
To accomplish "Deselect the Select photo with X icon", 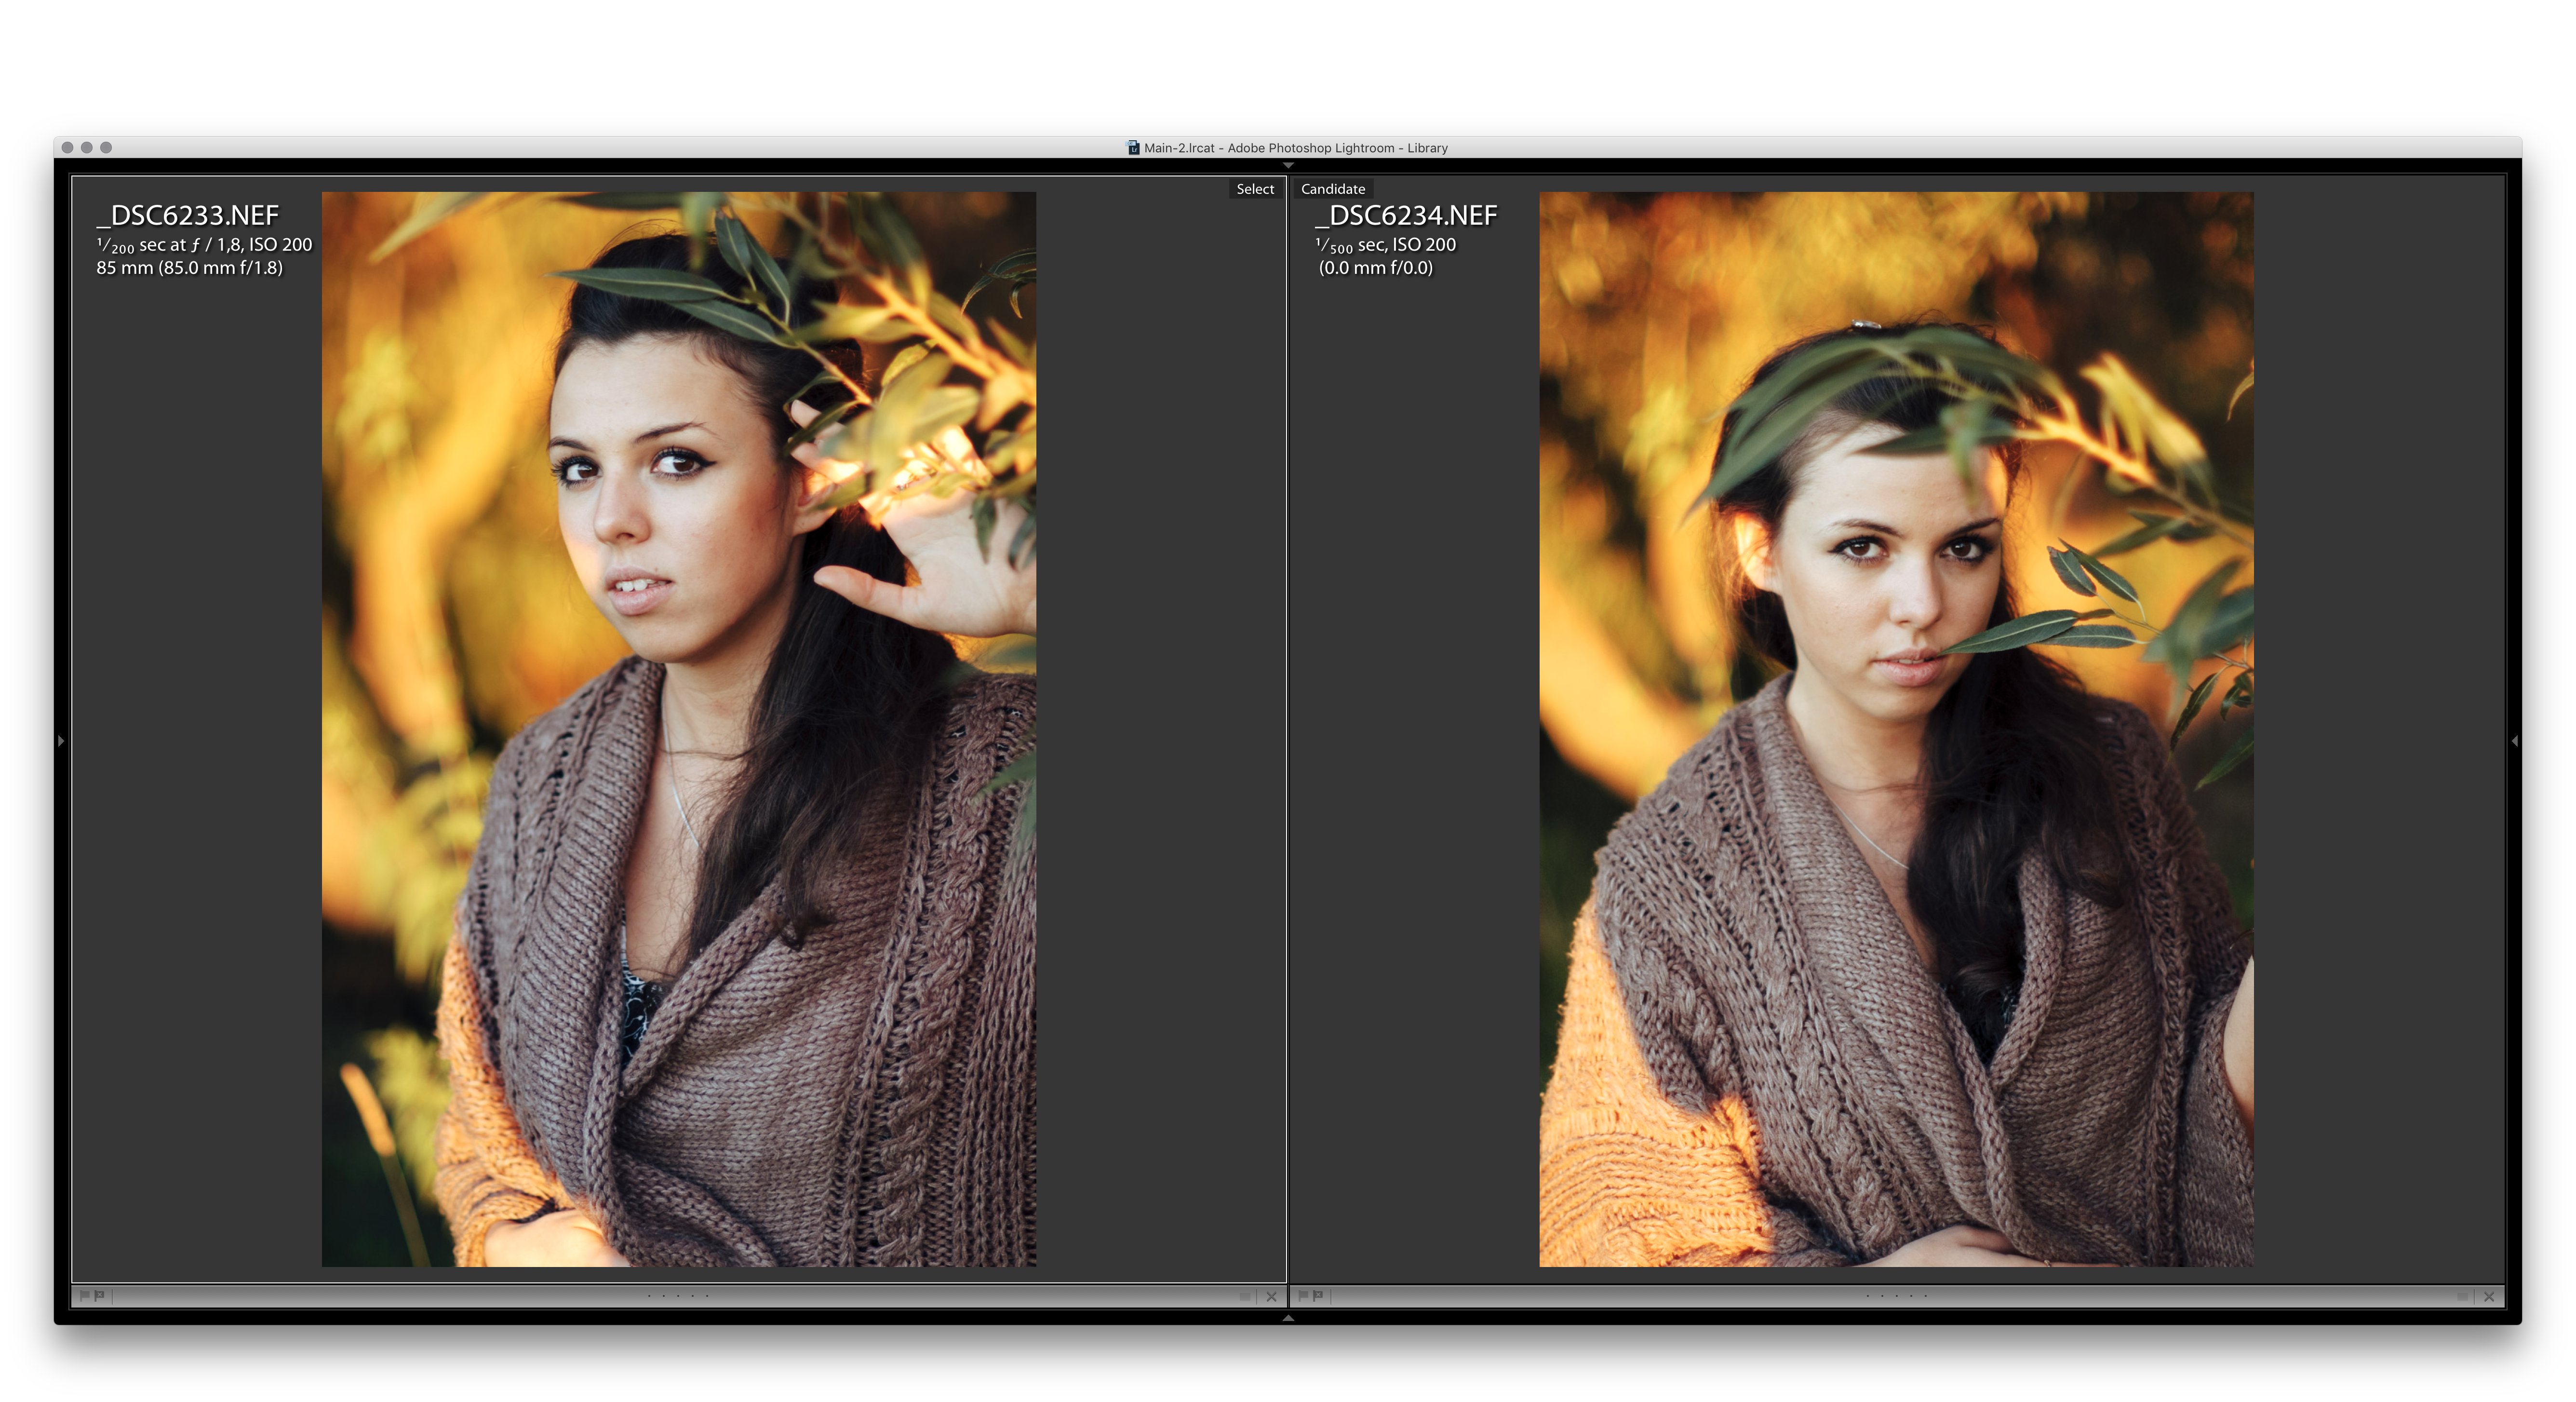I will pyautogui.click(x=1271, y=1296).
